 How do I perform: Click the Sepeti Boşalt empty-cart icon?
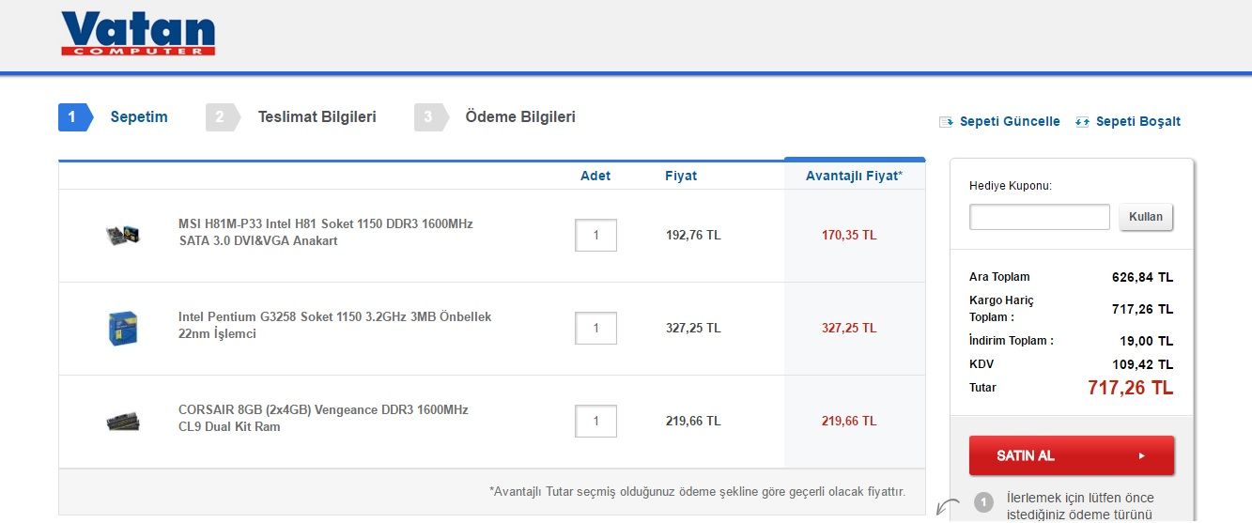tap(1082, 122)
